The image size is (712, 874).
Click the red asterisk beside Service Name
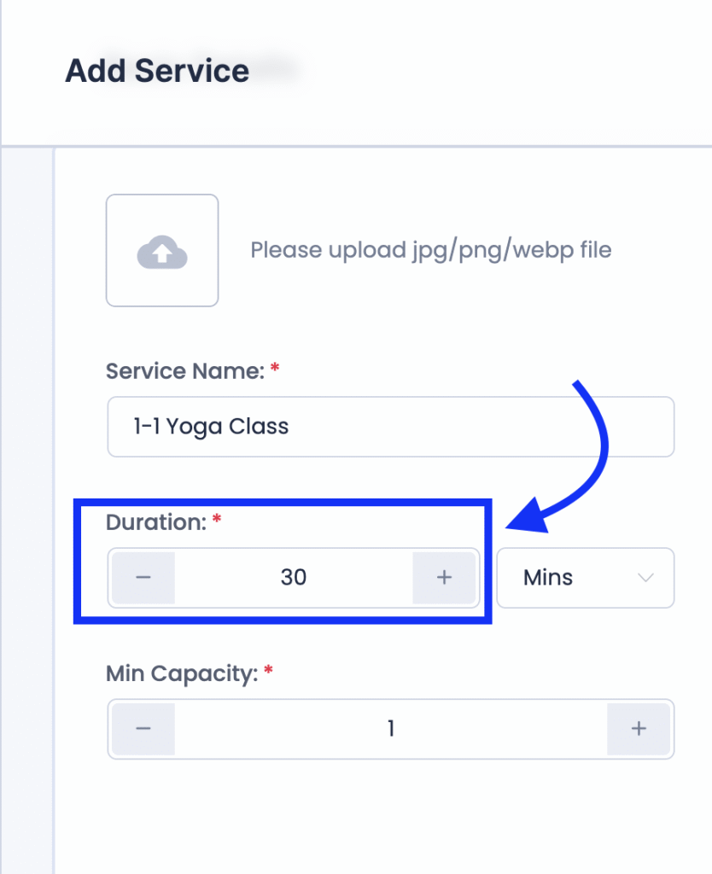pyautogui.click(x=275, y=370)
